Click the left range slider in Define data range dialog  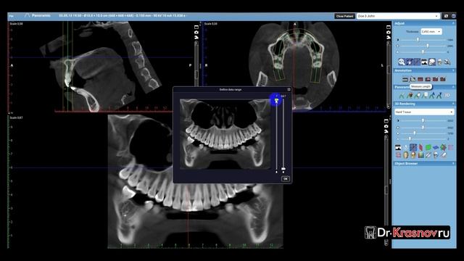[276, 135]
